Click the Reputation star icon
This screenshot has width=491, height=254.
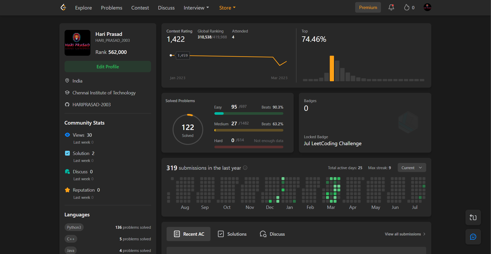point(67,190)
